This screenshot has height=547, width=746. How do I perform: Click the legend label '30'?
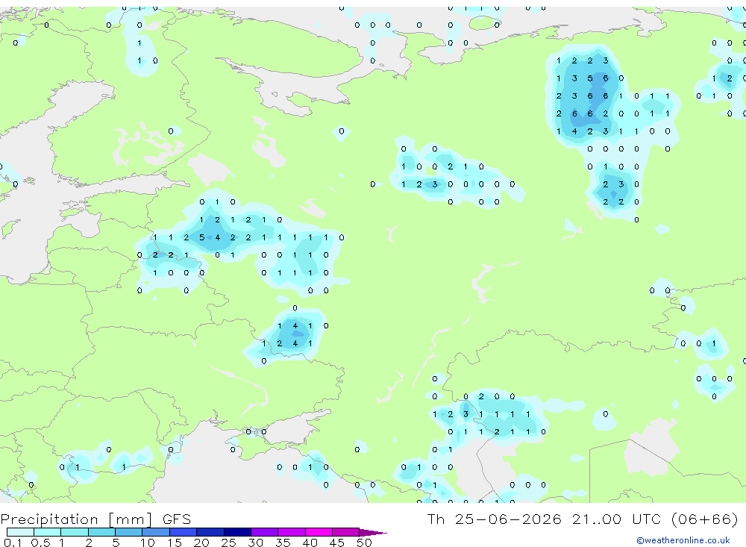pyautogui.click(x=256, y=543)
